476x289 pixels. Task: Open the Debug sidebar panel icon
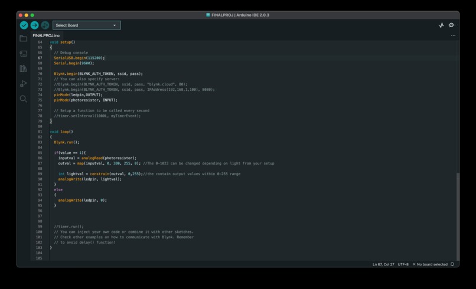coord(24,84)
